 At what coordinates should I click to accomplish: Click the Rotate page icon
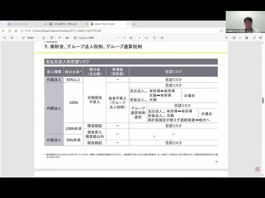coord(154,38)
